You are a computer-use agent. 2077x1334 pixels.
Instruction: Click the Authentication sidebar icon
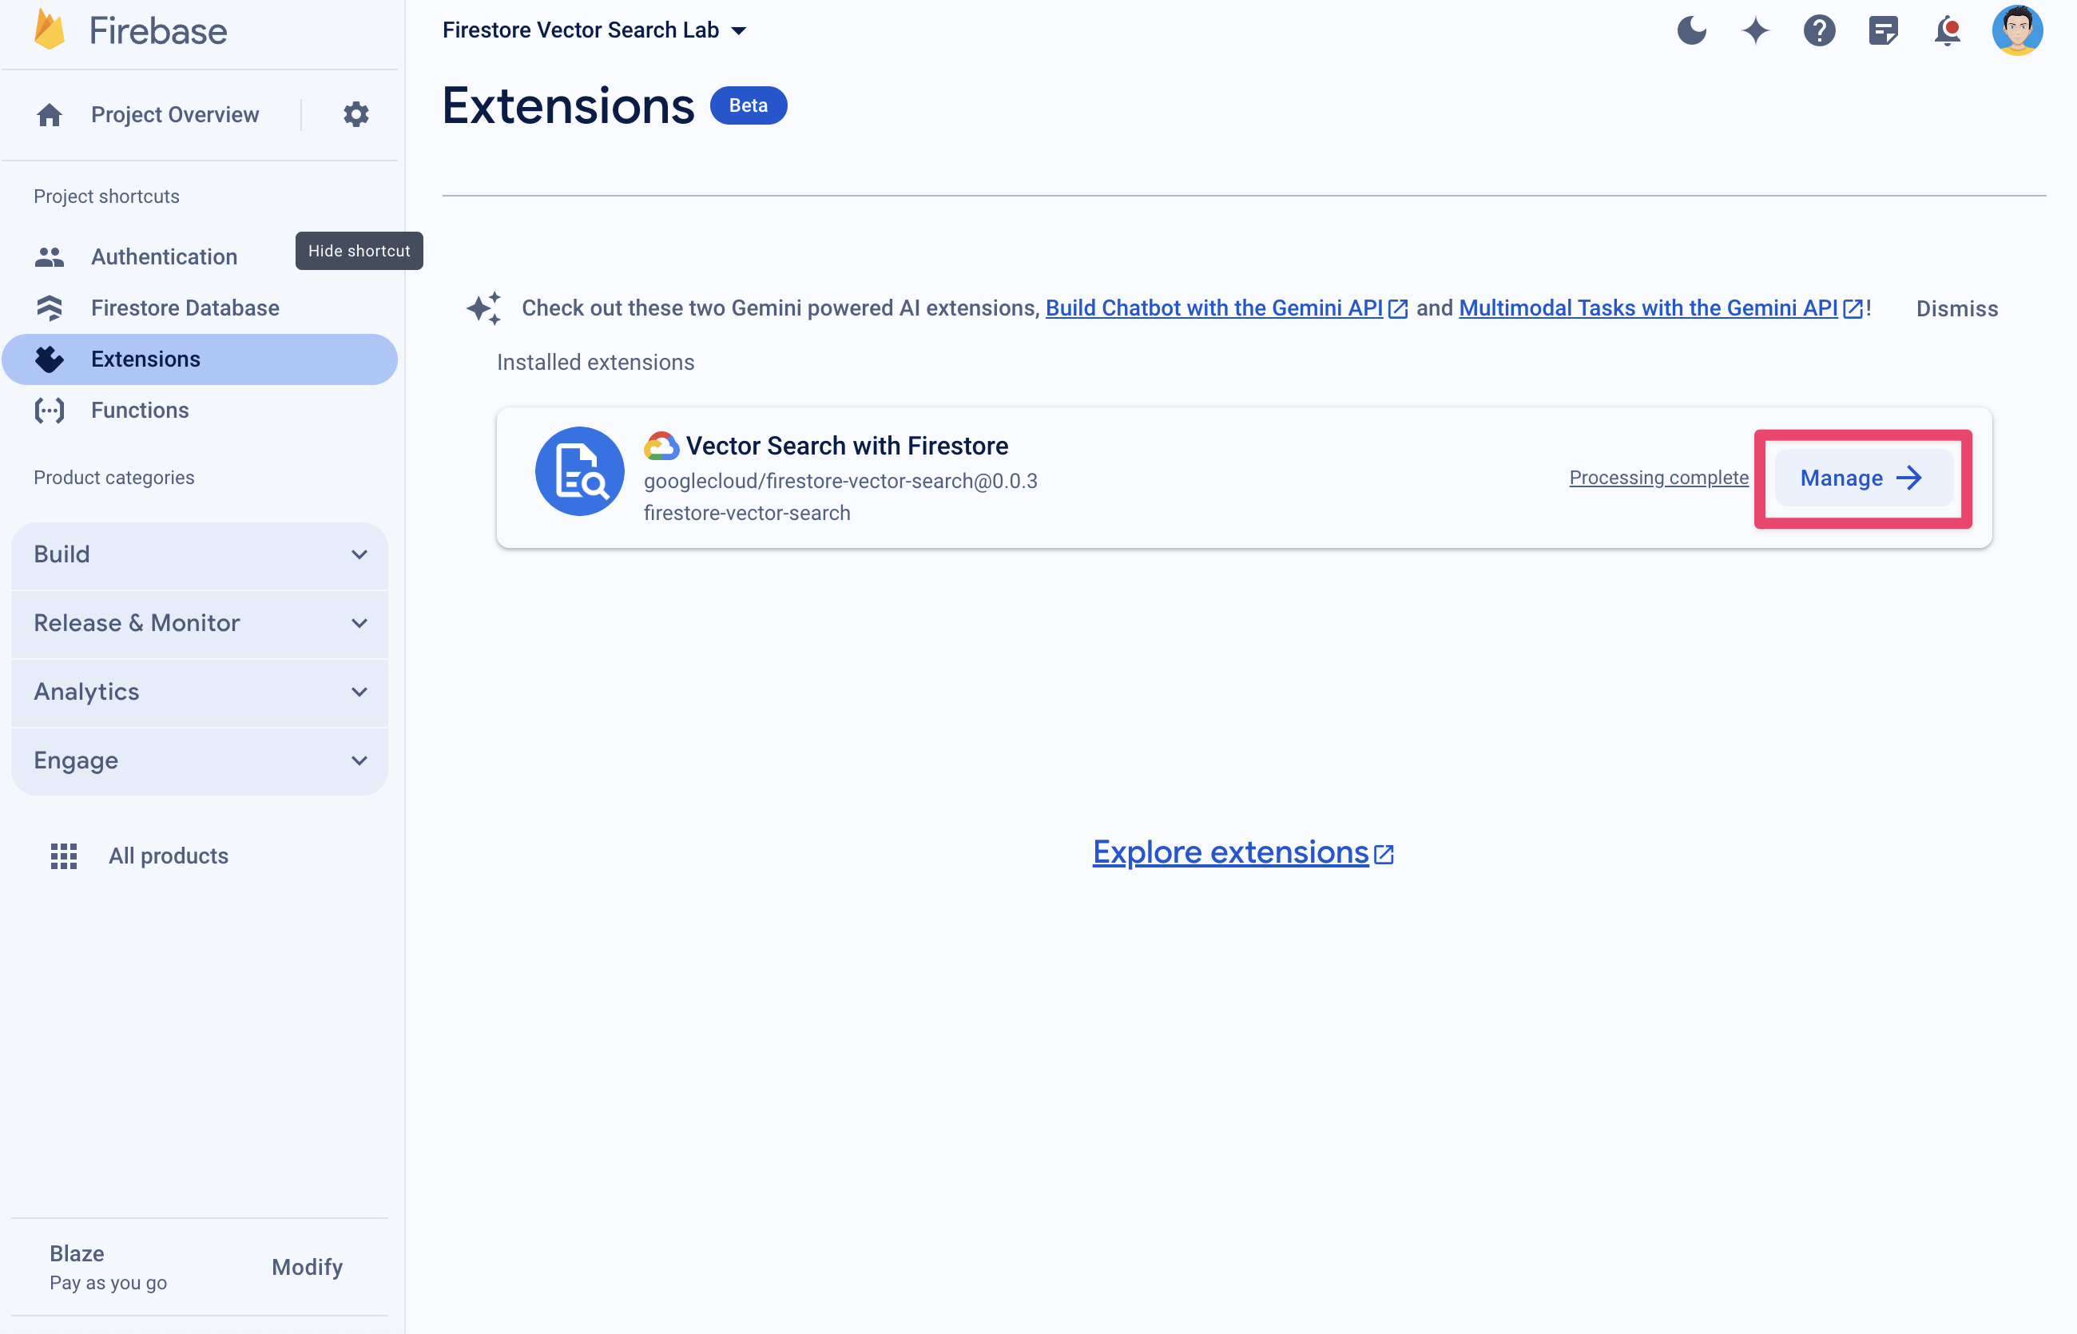pyautogui.click(x=47, y=256)
